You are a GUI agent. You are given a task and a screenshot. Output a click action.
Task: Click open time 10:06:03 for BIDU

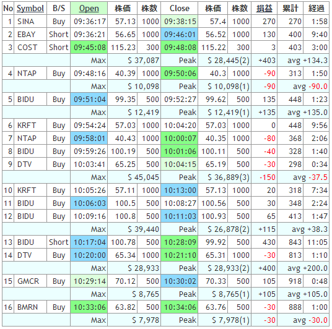coord(89,203)
